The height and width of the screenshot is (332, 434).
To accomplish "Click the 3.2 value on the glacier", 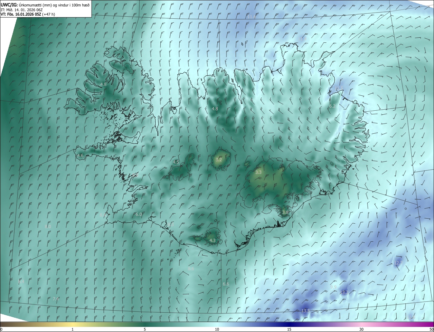I will (x=219, y=160).
